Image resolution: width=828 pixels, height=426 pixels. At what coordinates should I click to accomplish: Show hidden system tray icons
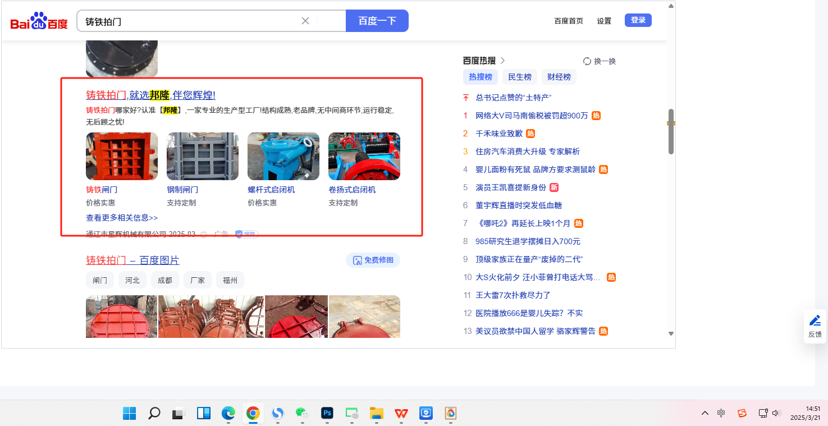[705, 414]
